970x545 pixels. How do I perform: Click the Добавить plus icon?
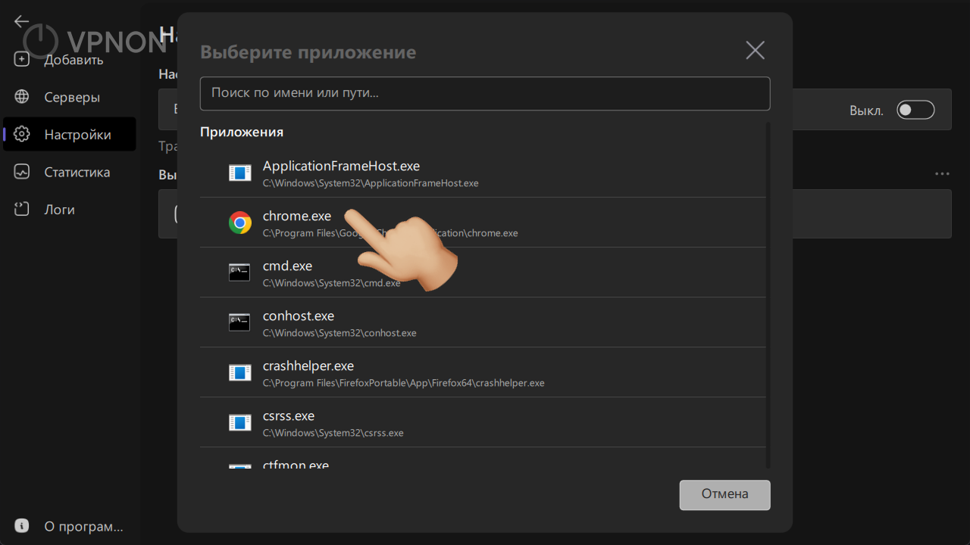tap(22, 59)
